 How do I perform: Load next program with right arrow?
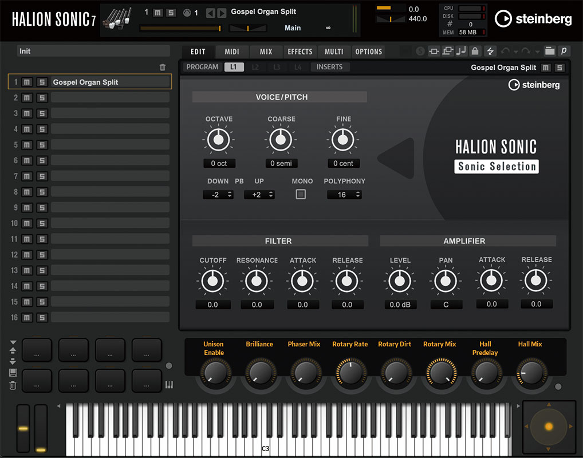coord(222,13)
